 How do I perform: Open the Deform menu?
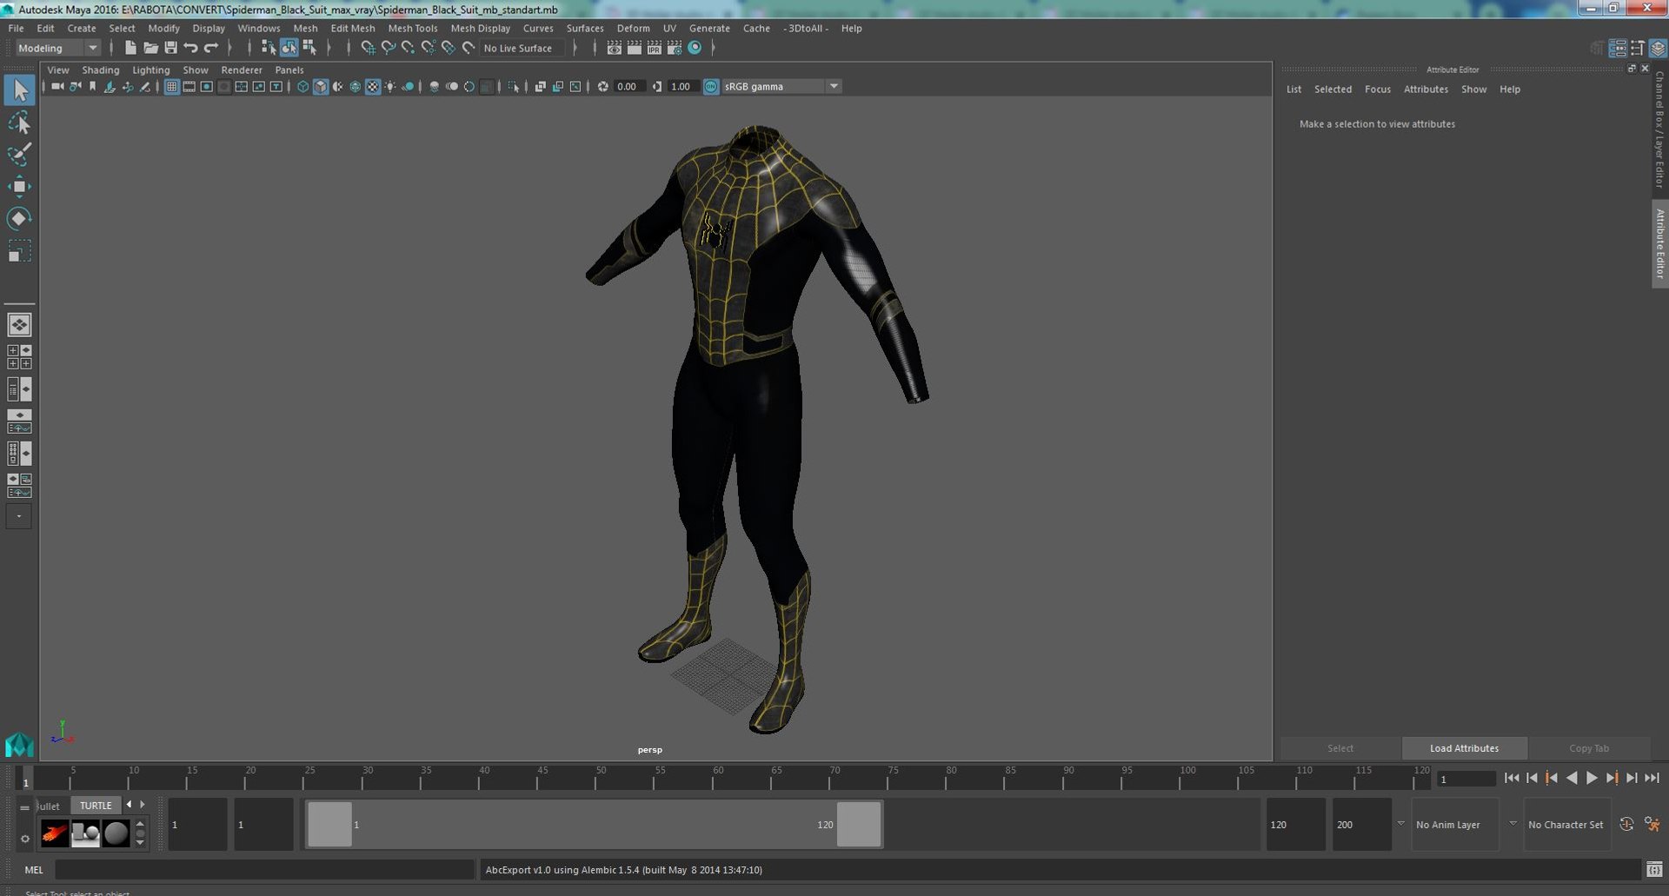tap(633, 28)
